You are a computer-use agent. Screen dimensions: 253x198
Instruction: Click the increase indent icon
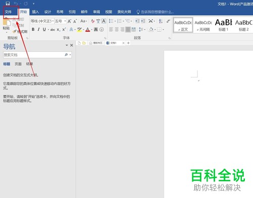point(143,21)
